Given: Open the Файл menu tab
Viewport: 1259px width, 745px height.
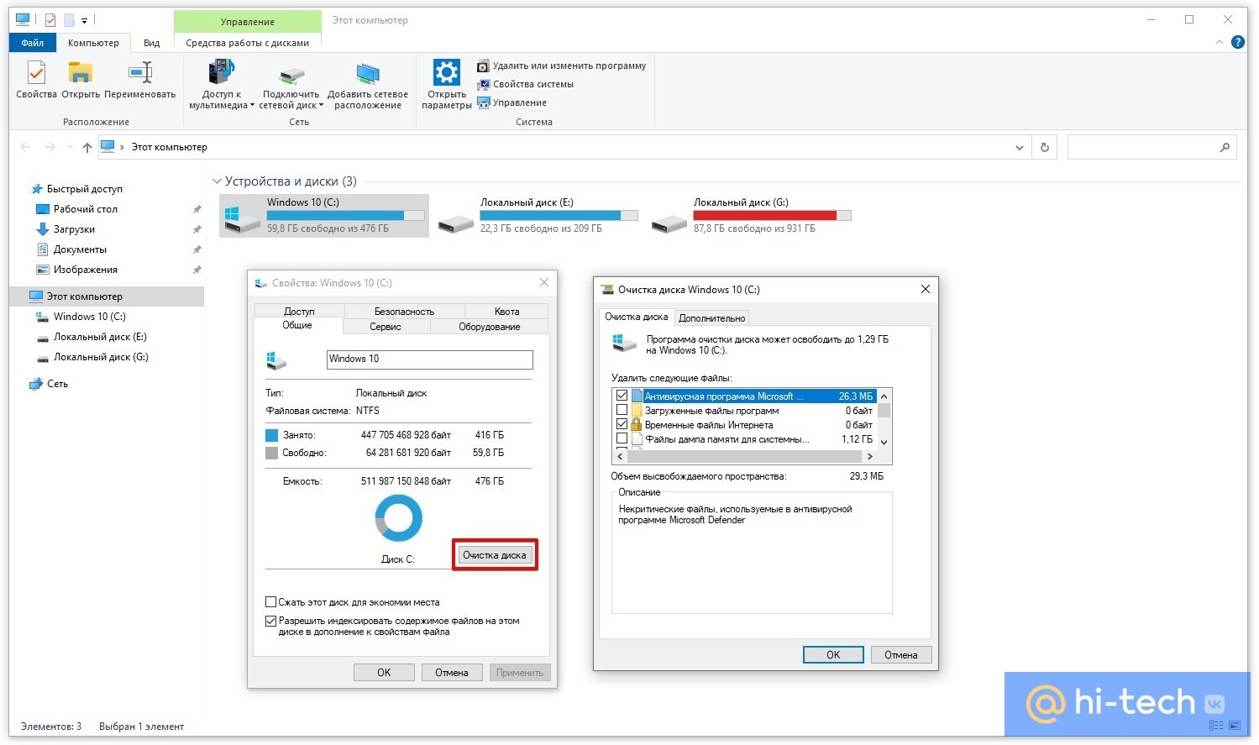Looking at the screenshot, I should pyautogui.click(x=33, y=43).
